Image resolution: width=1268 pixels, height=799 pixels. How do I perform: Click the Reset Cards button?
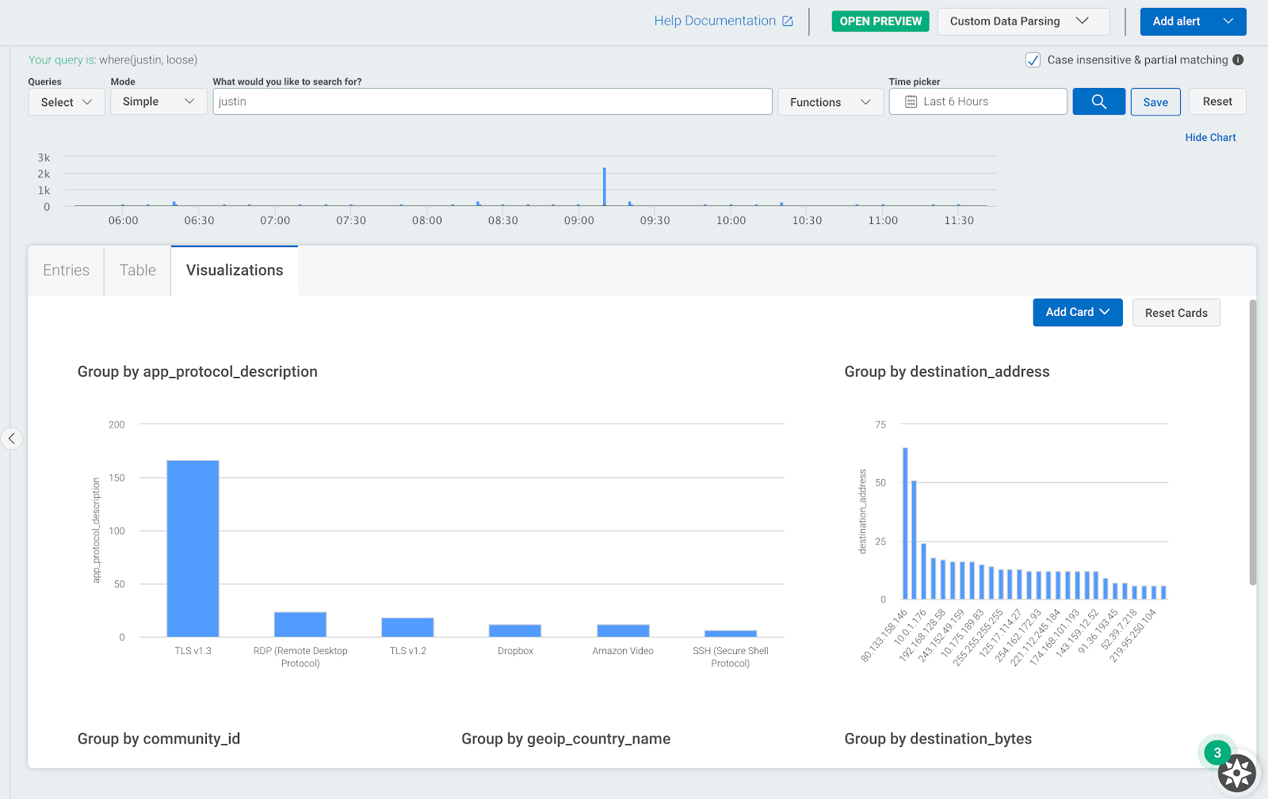pos(1175,313)
